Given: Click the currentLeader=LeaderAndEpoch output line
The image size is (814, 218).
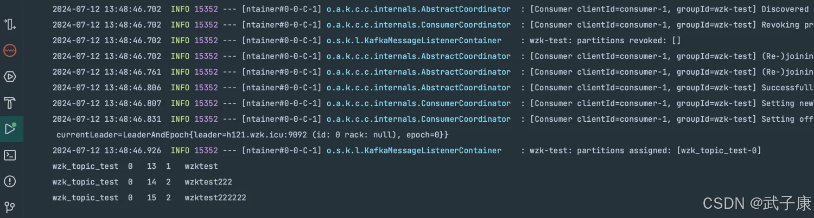Looking at the screenshot, I should (x=252, y=135).
